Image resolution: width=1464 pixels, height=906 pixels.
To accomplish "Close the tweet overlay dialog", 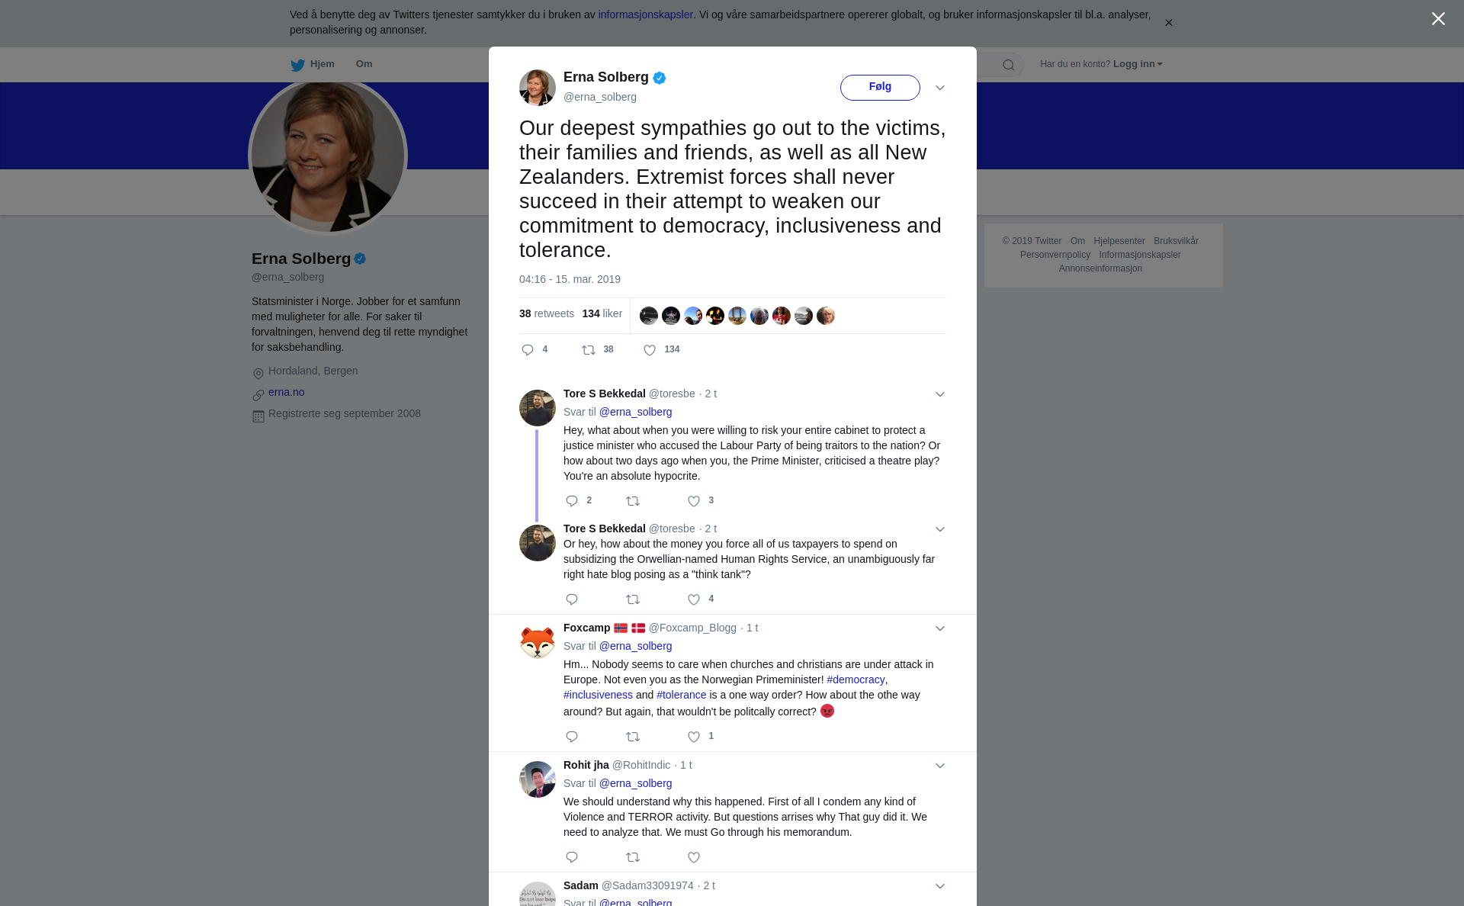I will click(1438, 19).
